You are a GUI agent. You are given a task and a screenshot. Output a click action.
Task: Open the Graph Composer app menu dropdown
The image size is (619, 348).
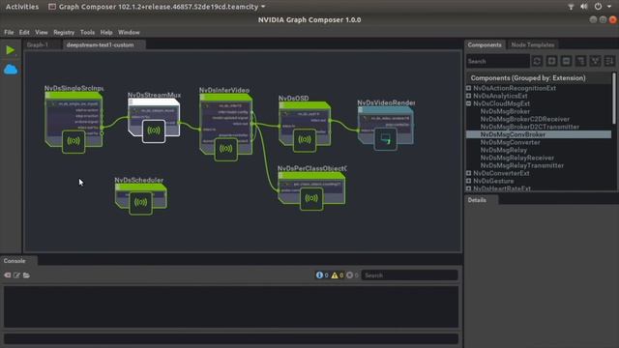click(x=157, y=7)
